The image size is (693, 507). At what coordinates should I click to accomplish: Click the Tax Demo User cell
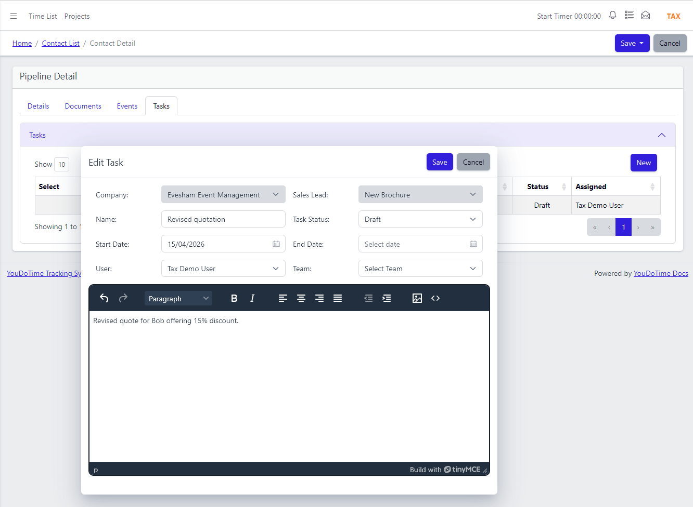(615, 205)
